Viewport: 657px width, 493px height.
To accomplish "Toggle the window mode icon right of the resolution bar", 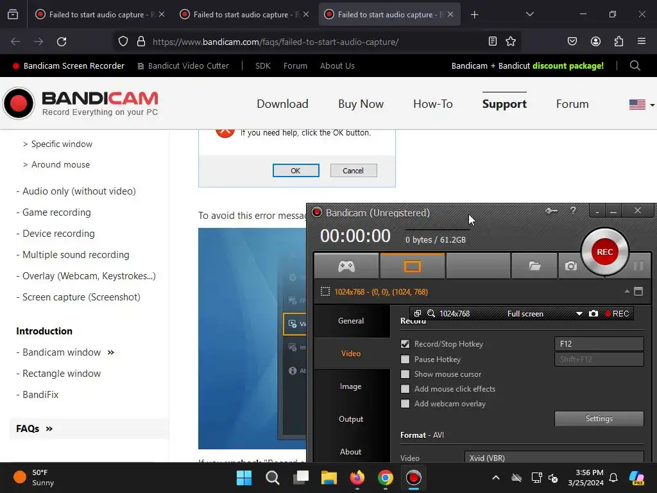I will pos(638,291).
